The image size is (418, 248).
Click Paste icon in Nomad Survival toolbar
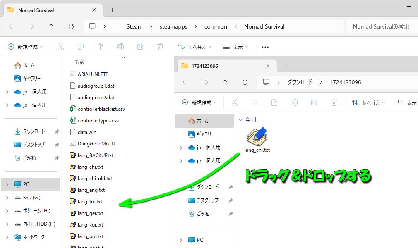101,47
